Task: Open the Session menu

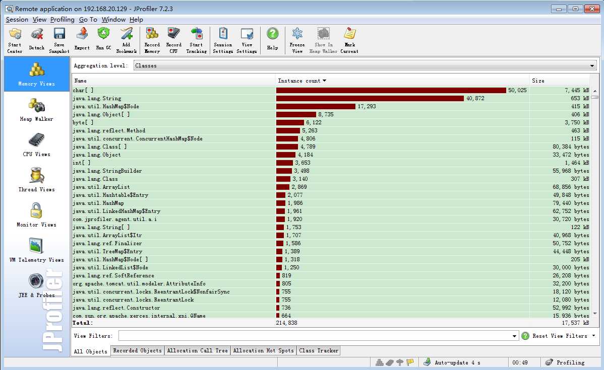Action: [17, 19]
